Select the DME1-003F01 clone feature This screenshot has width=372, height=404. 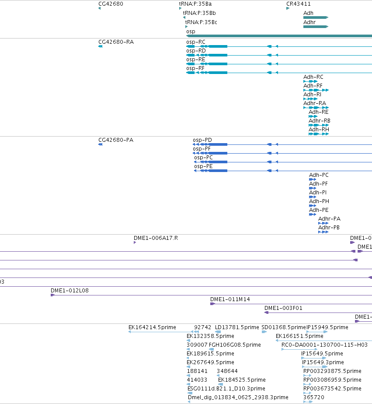coord(318,313)
